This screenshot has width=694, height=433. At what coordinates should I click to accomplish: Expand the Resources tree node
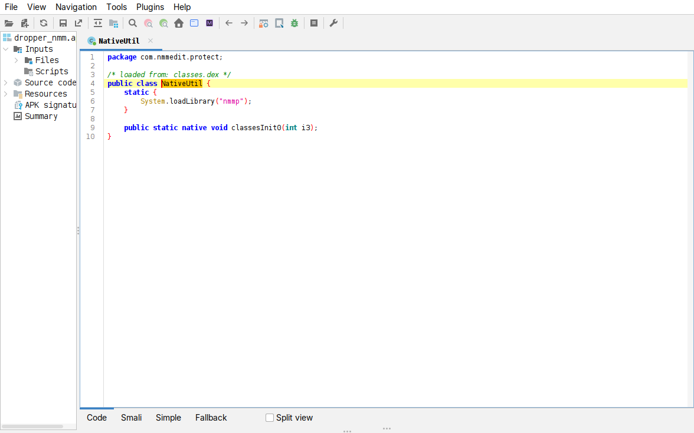point(6,94)
